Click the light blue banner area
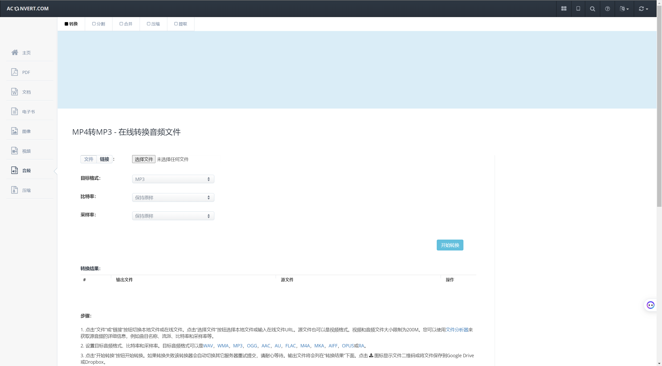 [x=357, y=70]
